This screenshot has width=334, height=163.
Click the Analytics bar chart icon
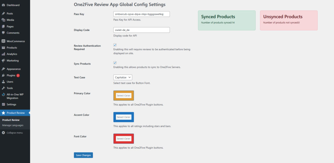[3, 54]
